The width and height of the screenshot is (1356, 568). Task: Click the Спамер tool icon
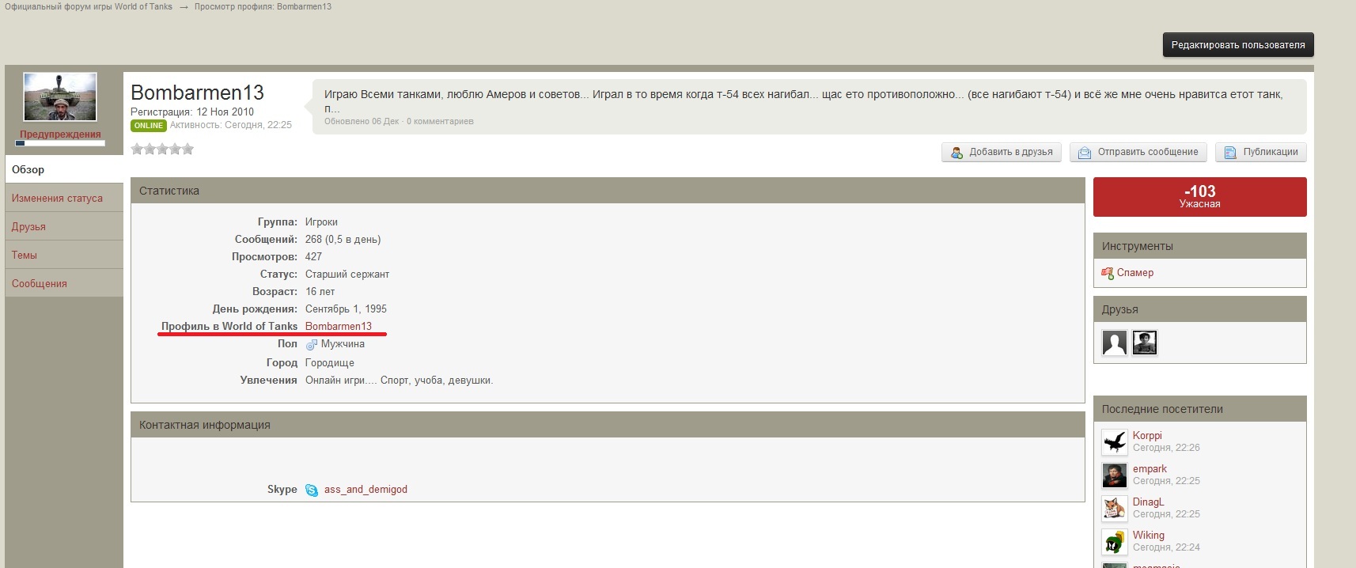click(x=1108, y=273)
